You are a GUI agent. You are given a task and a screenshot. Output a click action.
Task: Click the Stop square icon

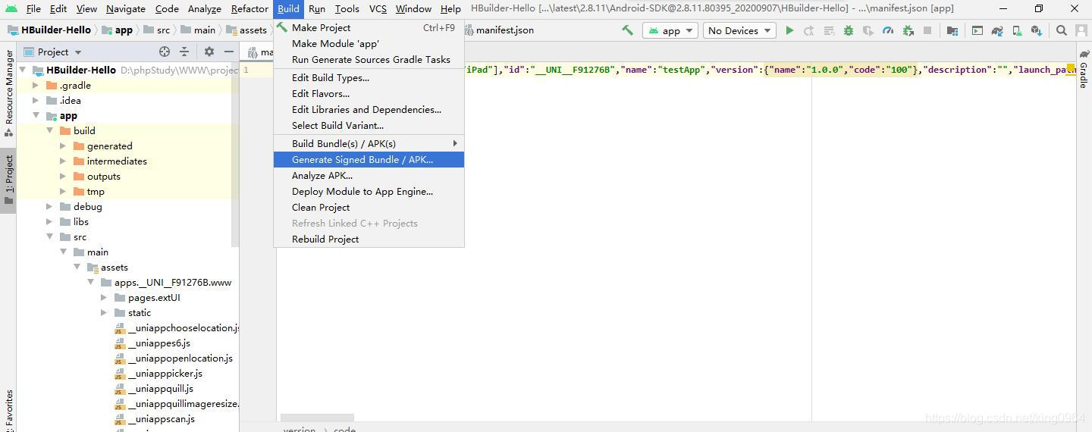click(x=927, y=30)
